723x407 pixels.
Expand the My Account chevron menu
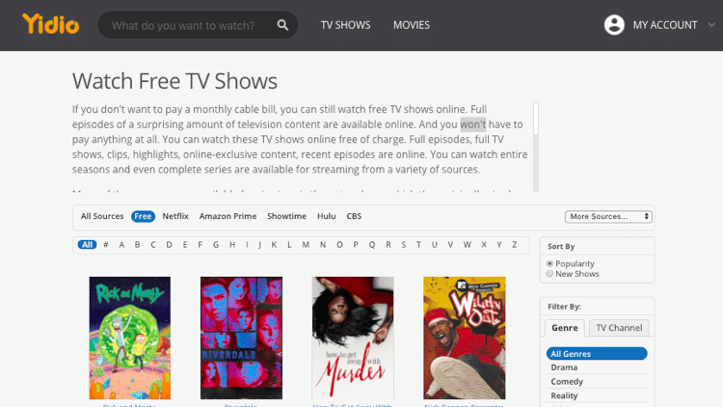pyautogui.click(x=710, y=25)
